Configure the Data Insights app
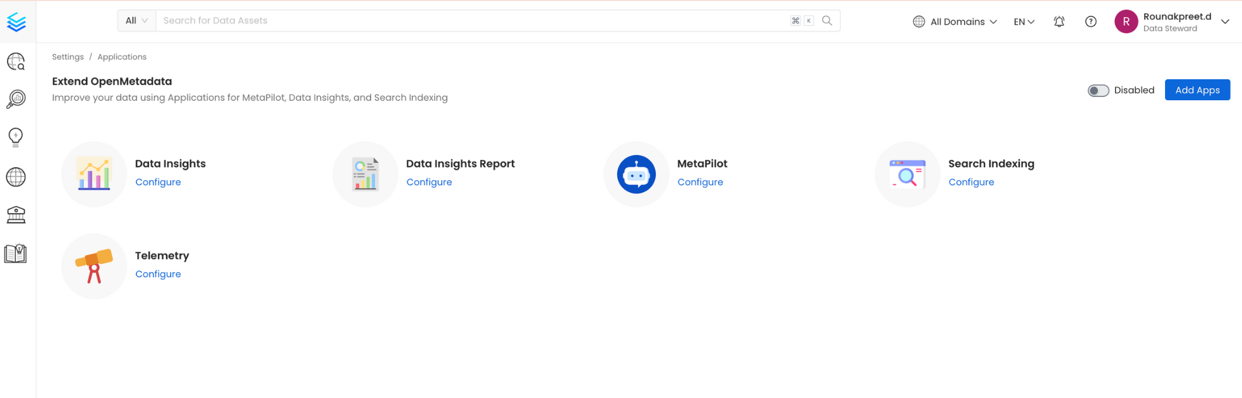 click(x=158, y=182)
